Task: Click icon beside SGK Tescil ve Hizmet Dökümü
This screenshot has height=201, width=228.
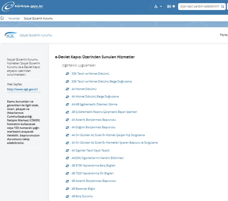Action: 67,74
